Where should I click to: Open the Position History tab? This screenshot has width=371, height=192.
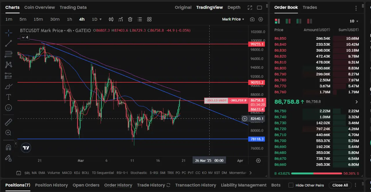[x=51, y=185]
